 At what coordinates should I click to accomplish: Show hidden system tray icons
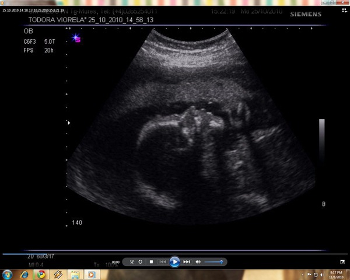(x=303, y=275)
